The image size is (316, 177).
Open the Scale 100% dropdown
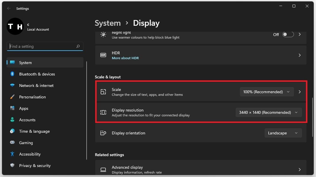[x=267, y=92]
